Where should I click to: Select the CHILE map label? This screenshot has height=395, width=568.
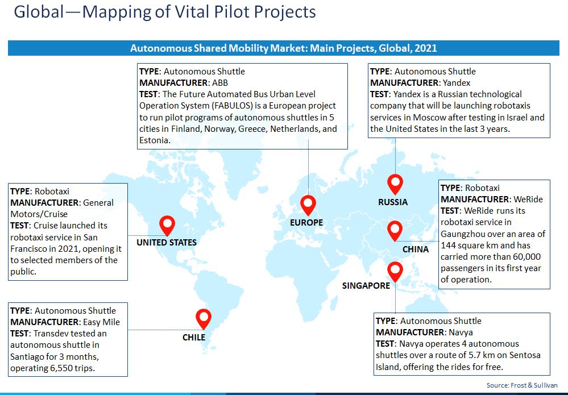tap(194, 338)
